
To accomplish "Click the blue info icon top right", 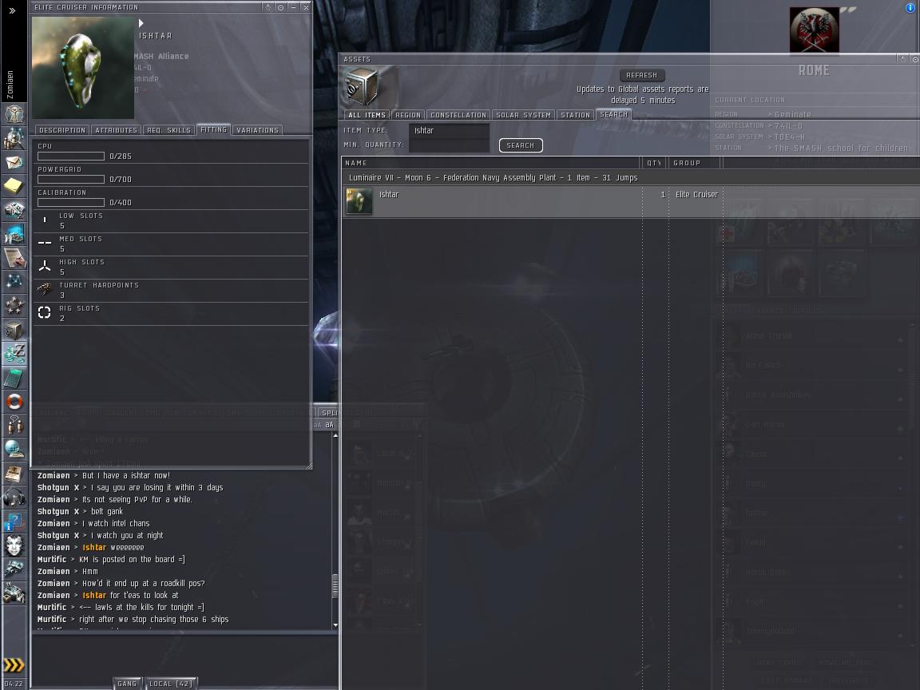I will pos(910,7).
